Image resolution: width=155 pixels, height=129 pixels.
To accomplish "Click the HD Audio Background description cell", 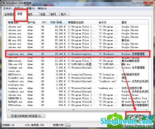I will click(135, 102).
